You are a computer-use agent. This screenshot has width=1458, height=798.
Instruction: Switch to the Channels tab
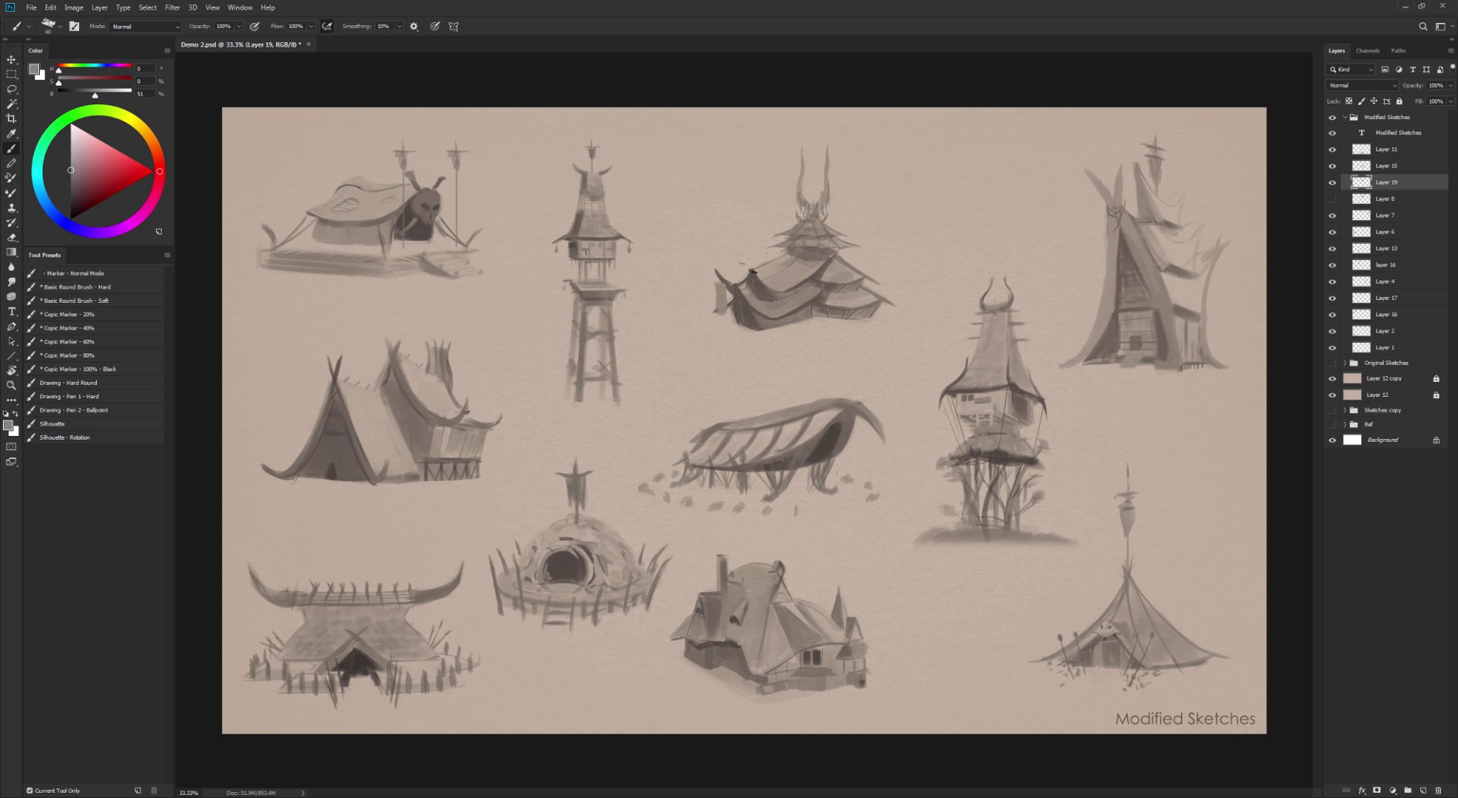click(1367, 51)
